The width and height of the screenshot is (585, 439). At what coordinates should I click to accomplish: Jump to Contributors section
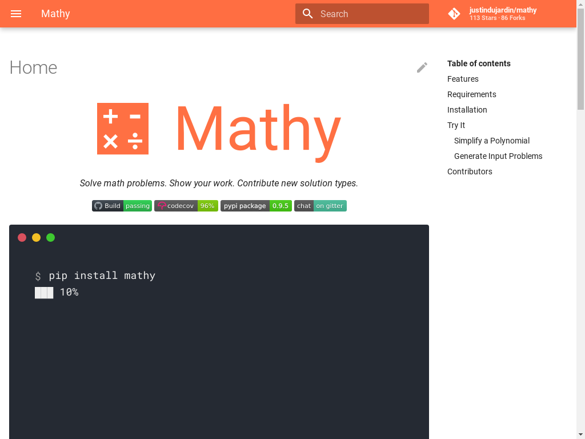[x=470, y=171]
